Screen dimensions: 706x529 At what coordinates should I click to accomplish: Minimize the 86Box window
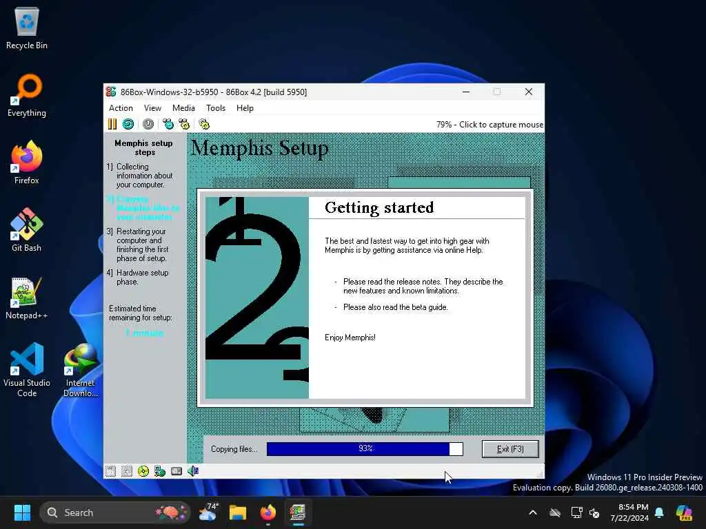click(x=466, y=92)
